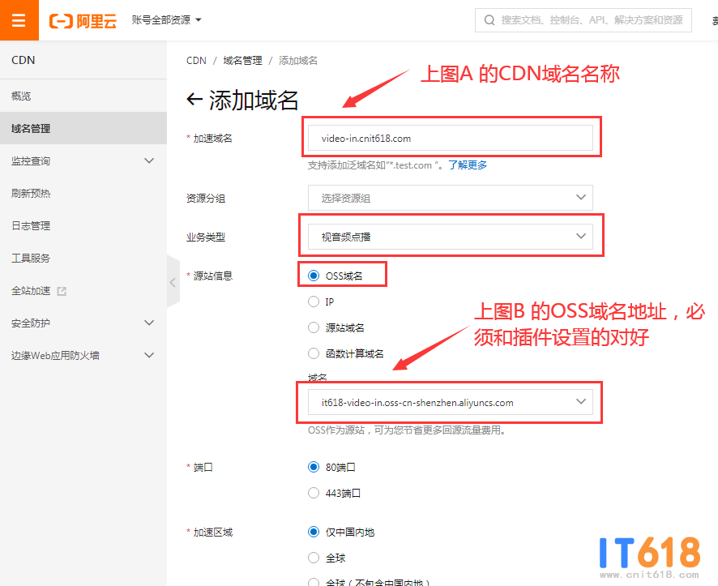Click the Alibaba Cloud logo

pos(83,20)
